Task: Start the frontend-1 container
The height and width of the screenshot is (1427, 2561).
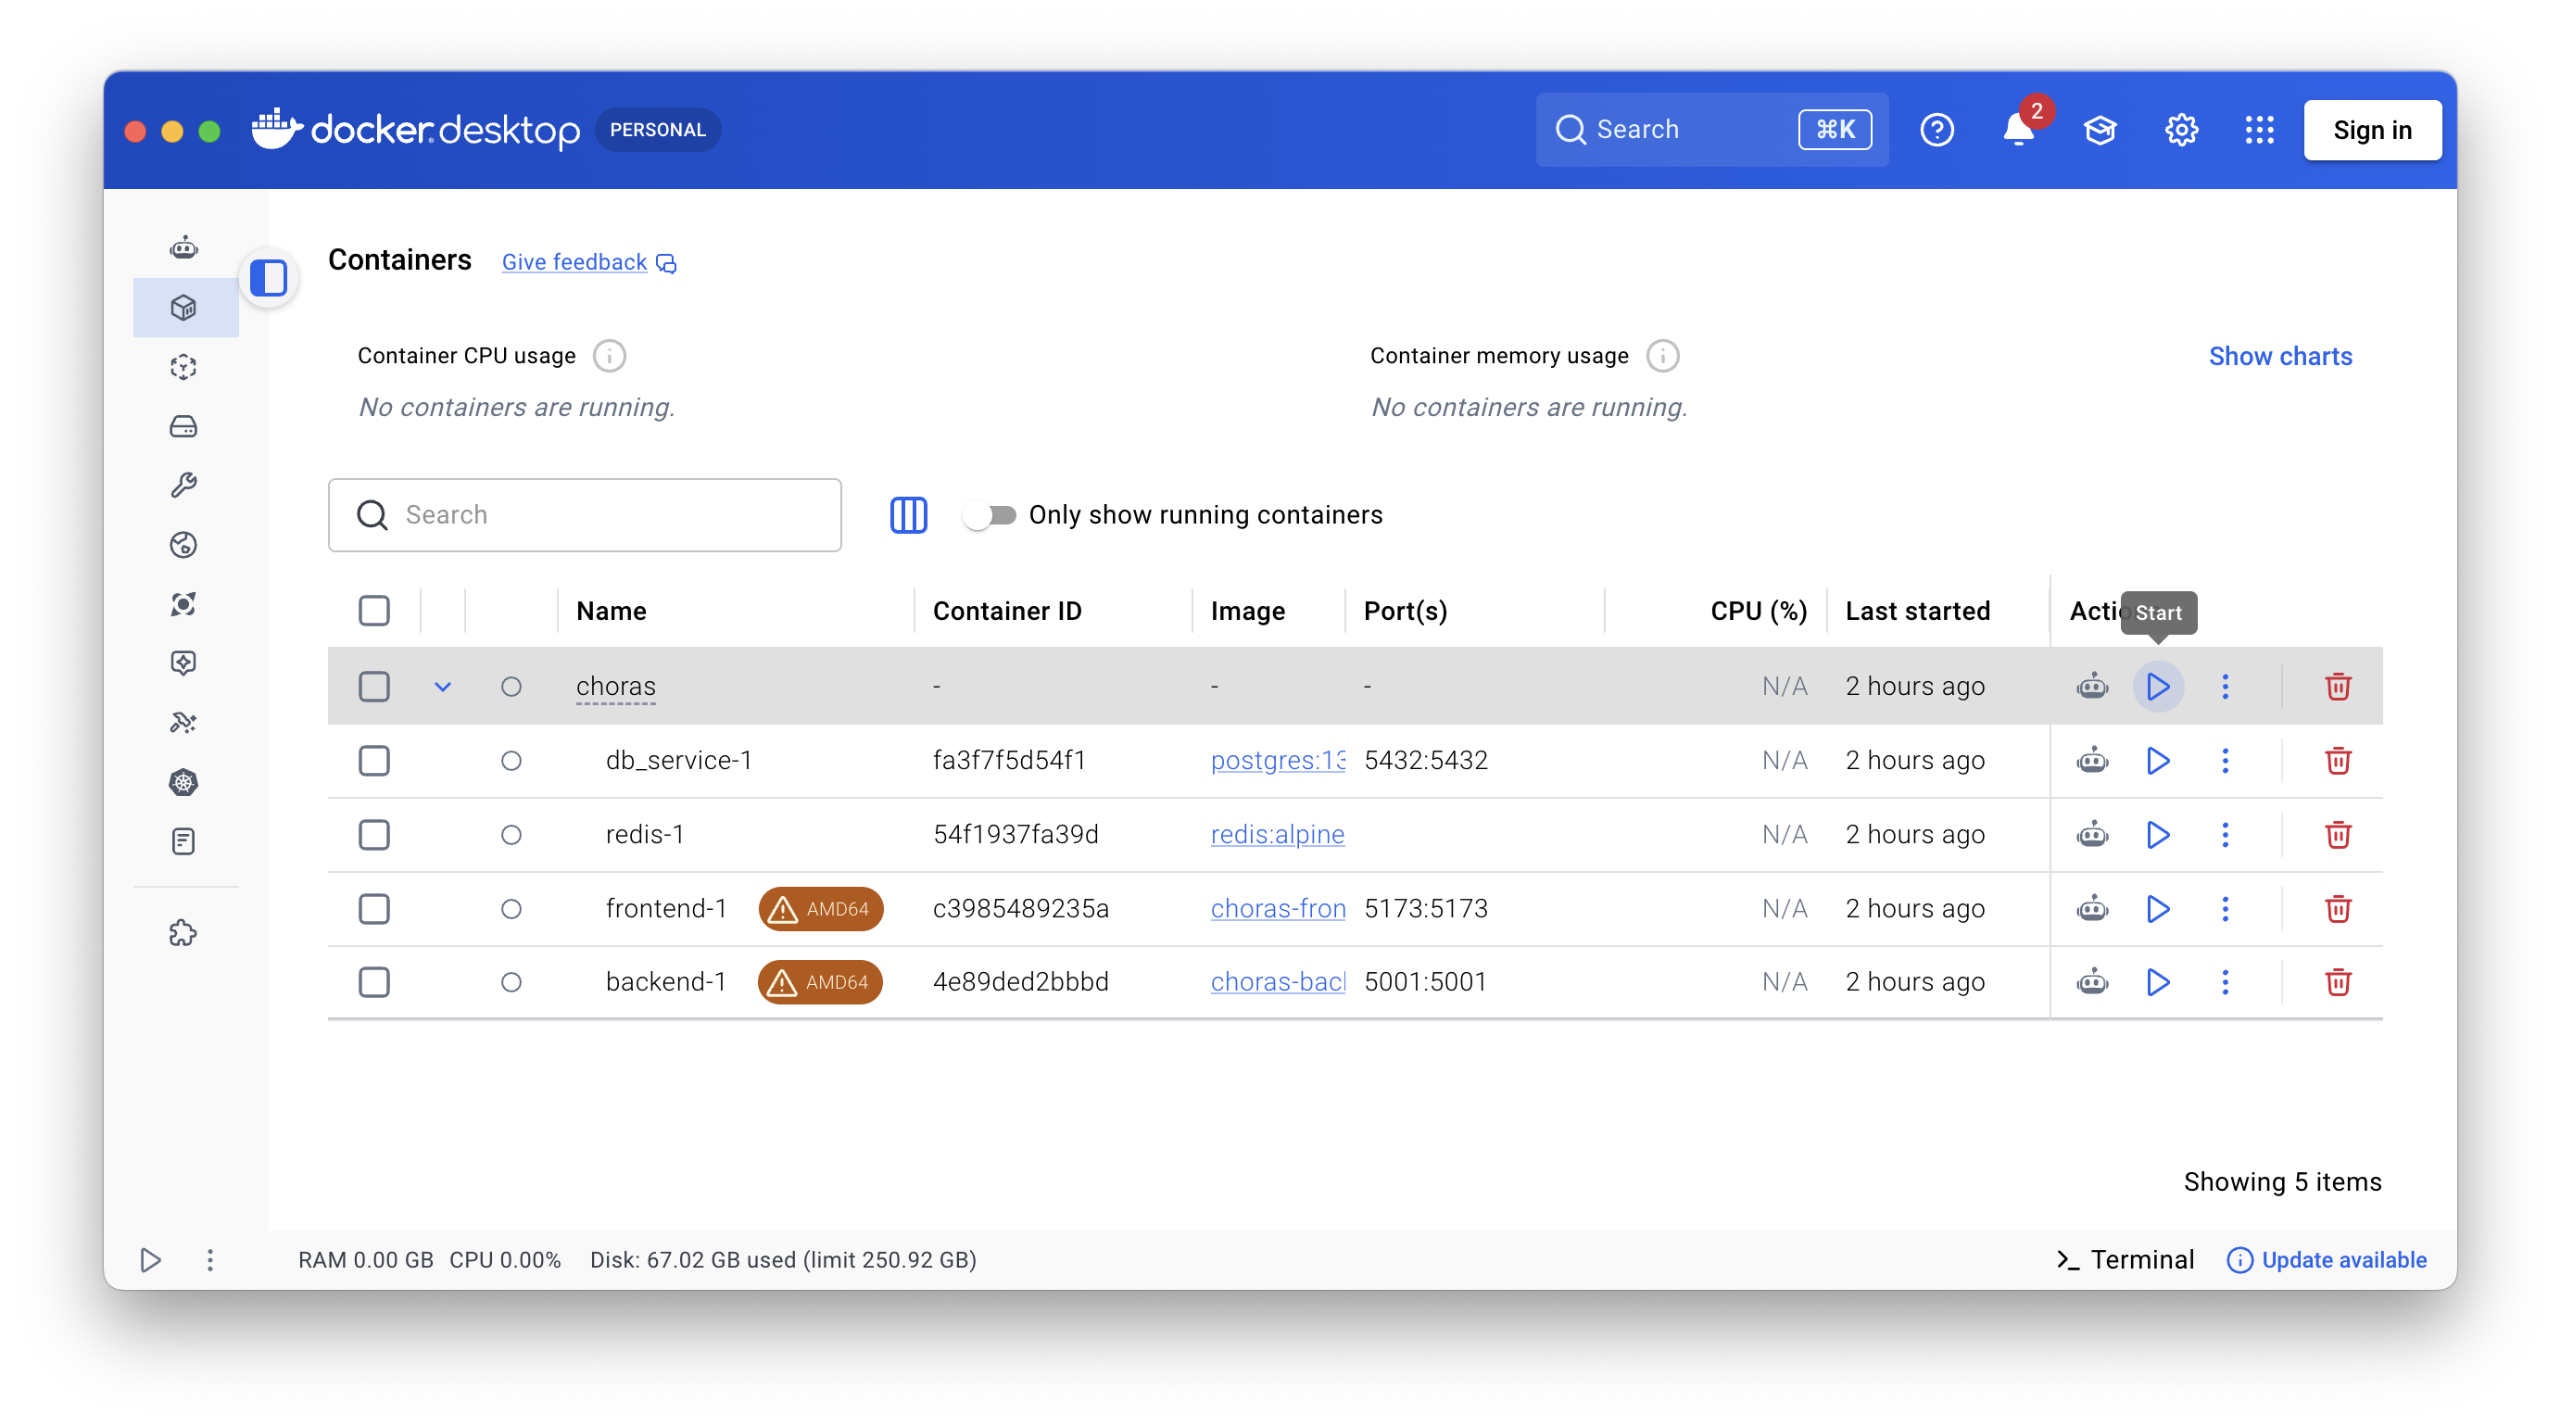Action: tap(2157, 909)
